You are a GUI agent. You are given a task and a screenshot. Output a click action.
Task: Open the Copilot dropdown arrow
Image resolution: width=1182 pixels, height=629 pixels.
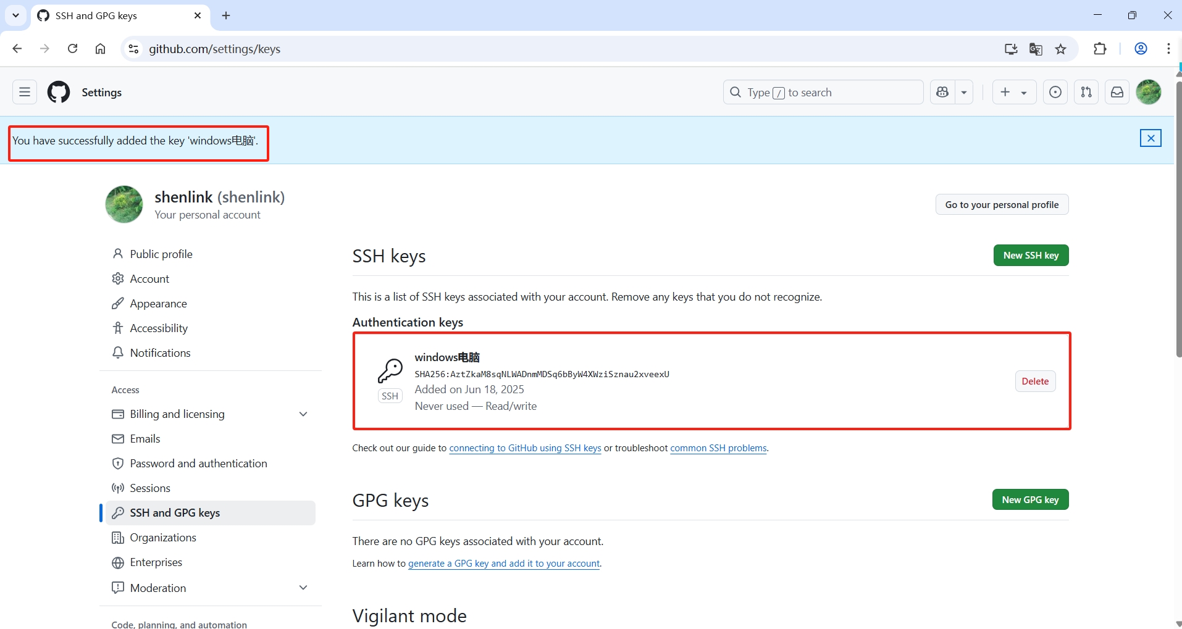[964, 92]
